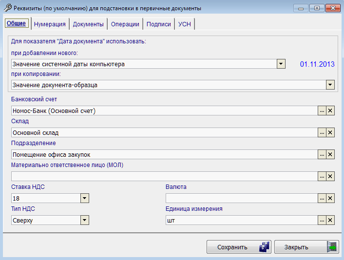Image resolution: width=344 pixels, height=260 pixels.
Task: Open the Тип НДС dropdown arrow
Action: tap(84, 221)
